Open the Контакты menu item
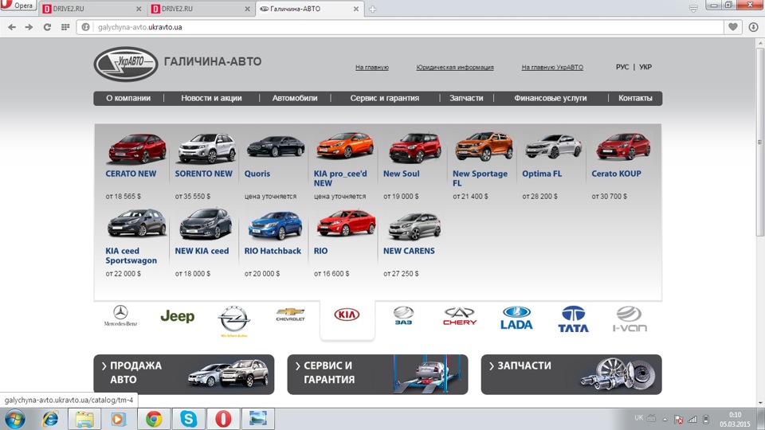 [635, 98]
